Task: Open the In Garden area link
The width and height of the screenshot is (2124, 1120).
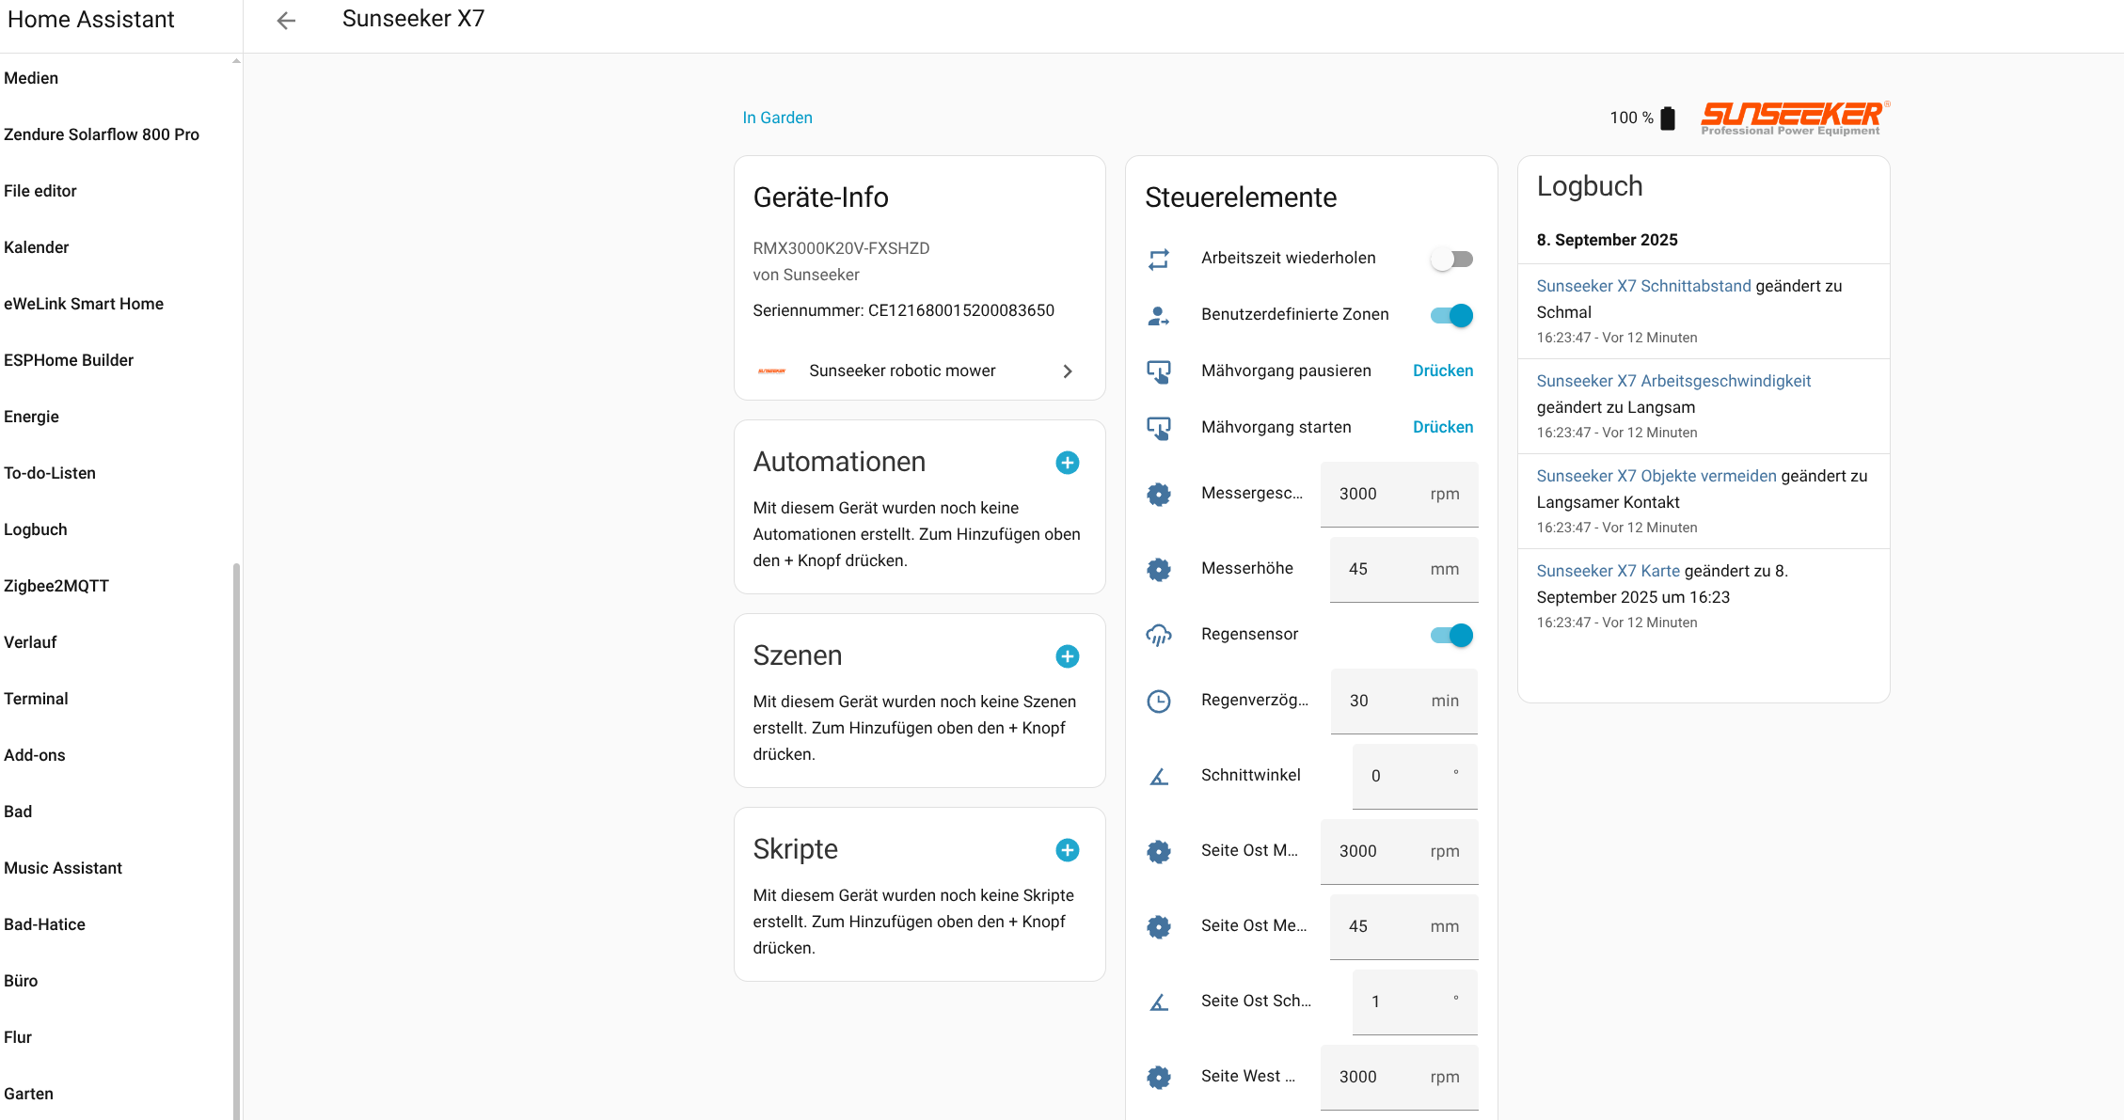Action: (777, 118)
